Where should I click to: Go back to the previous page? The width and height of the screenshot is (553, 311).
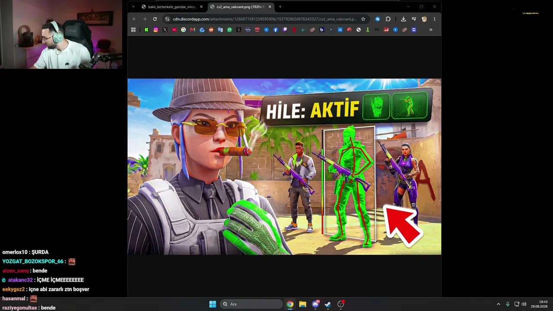click(x=134, y=19)
